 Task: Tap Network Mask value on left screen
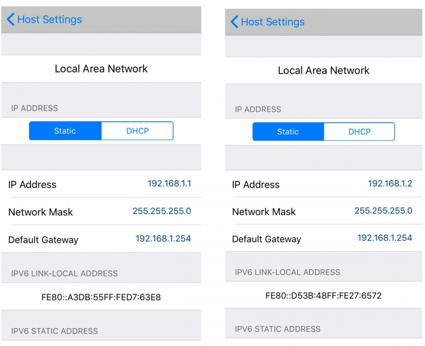coord(161,211)
